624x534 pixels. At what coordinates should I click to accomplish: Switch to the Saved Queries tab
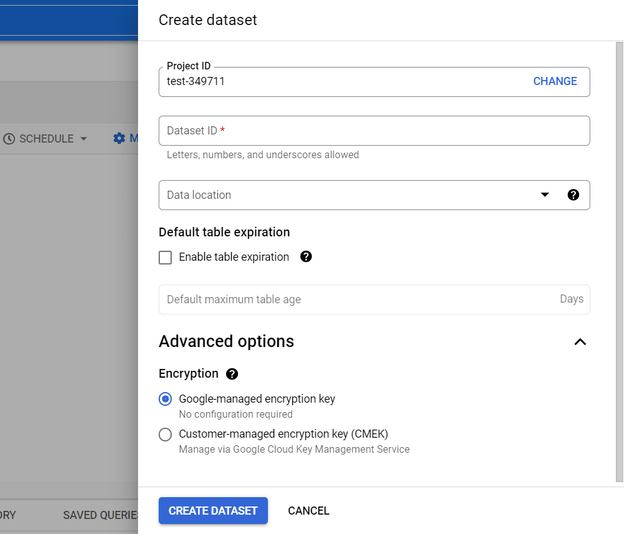pos(101,515)
